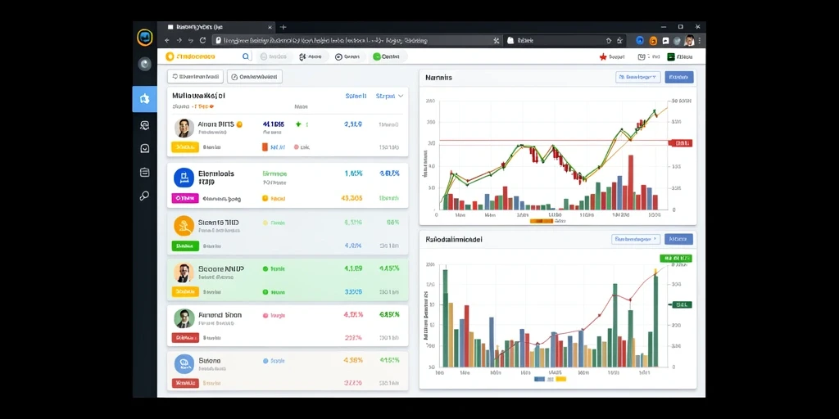Click the highlighted blue puzzle icon in sidebar
This screenshot has height=419, width=839.
click(x=144, y=99)
